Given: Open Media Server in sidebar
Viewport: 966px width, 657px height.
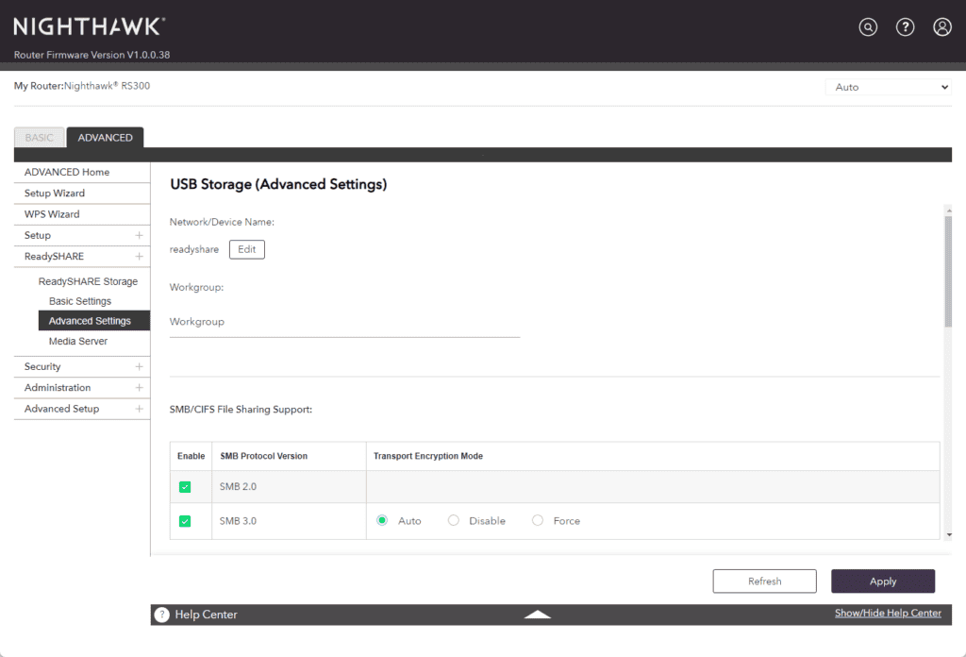Looking at the screenshot, I should (78, 342).
